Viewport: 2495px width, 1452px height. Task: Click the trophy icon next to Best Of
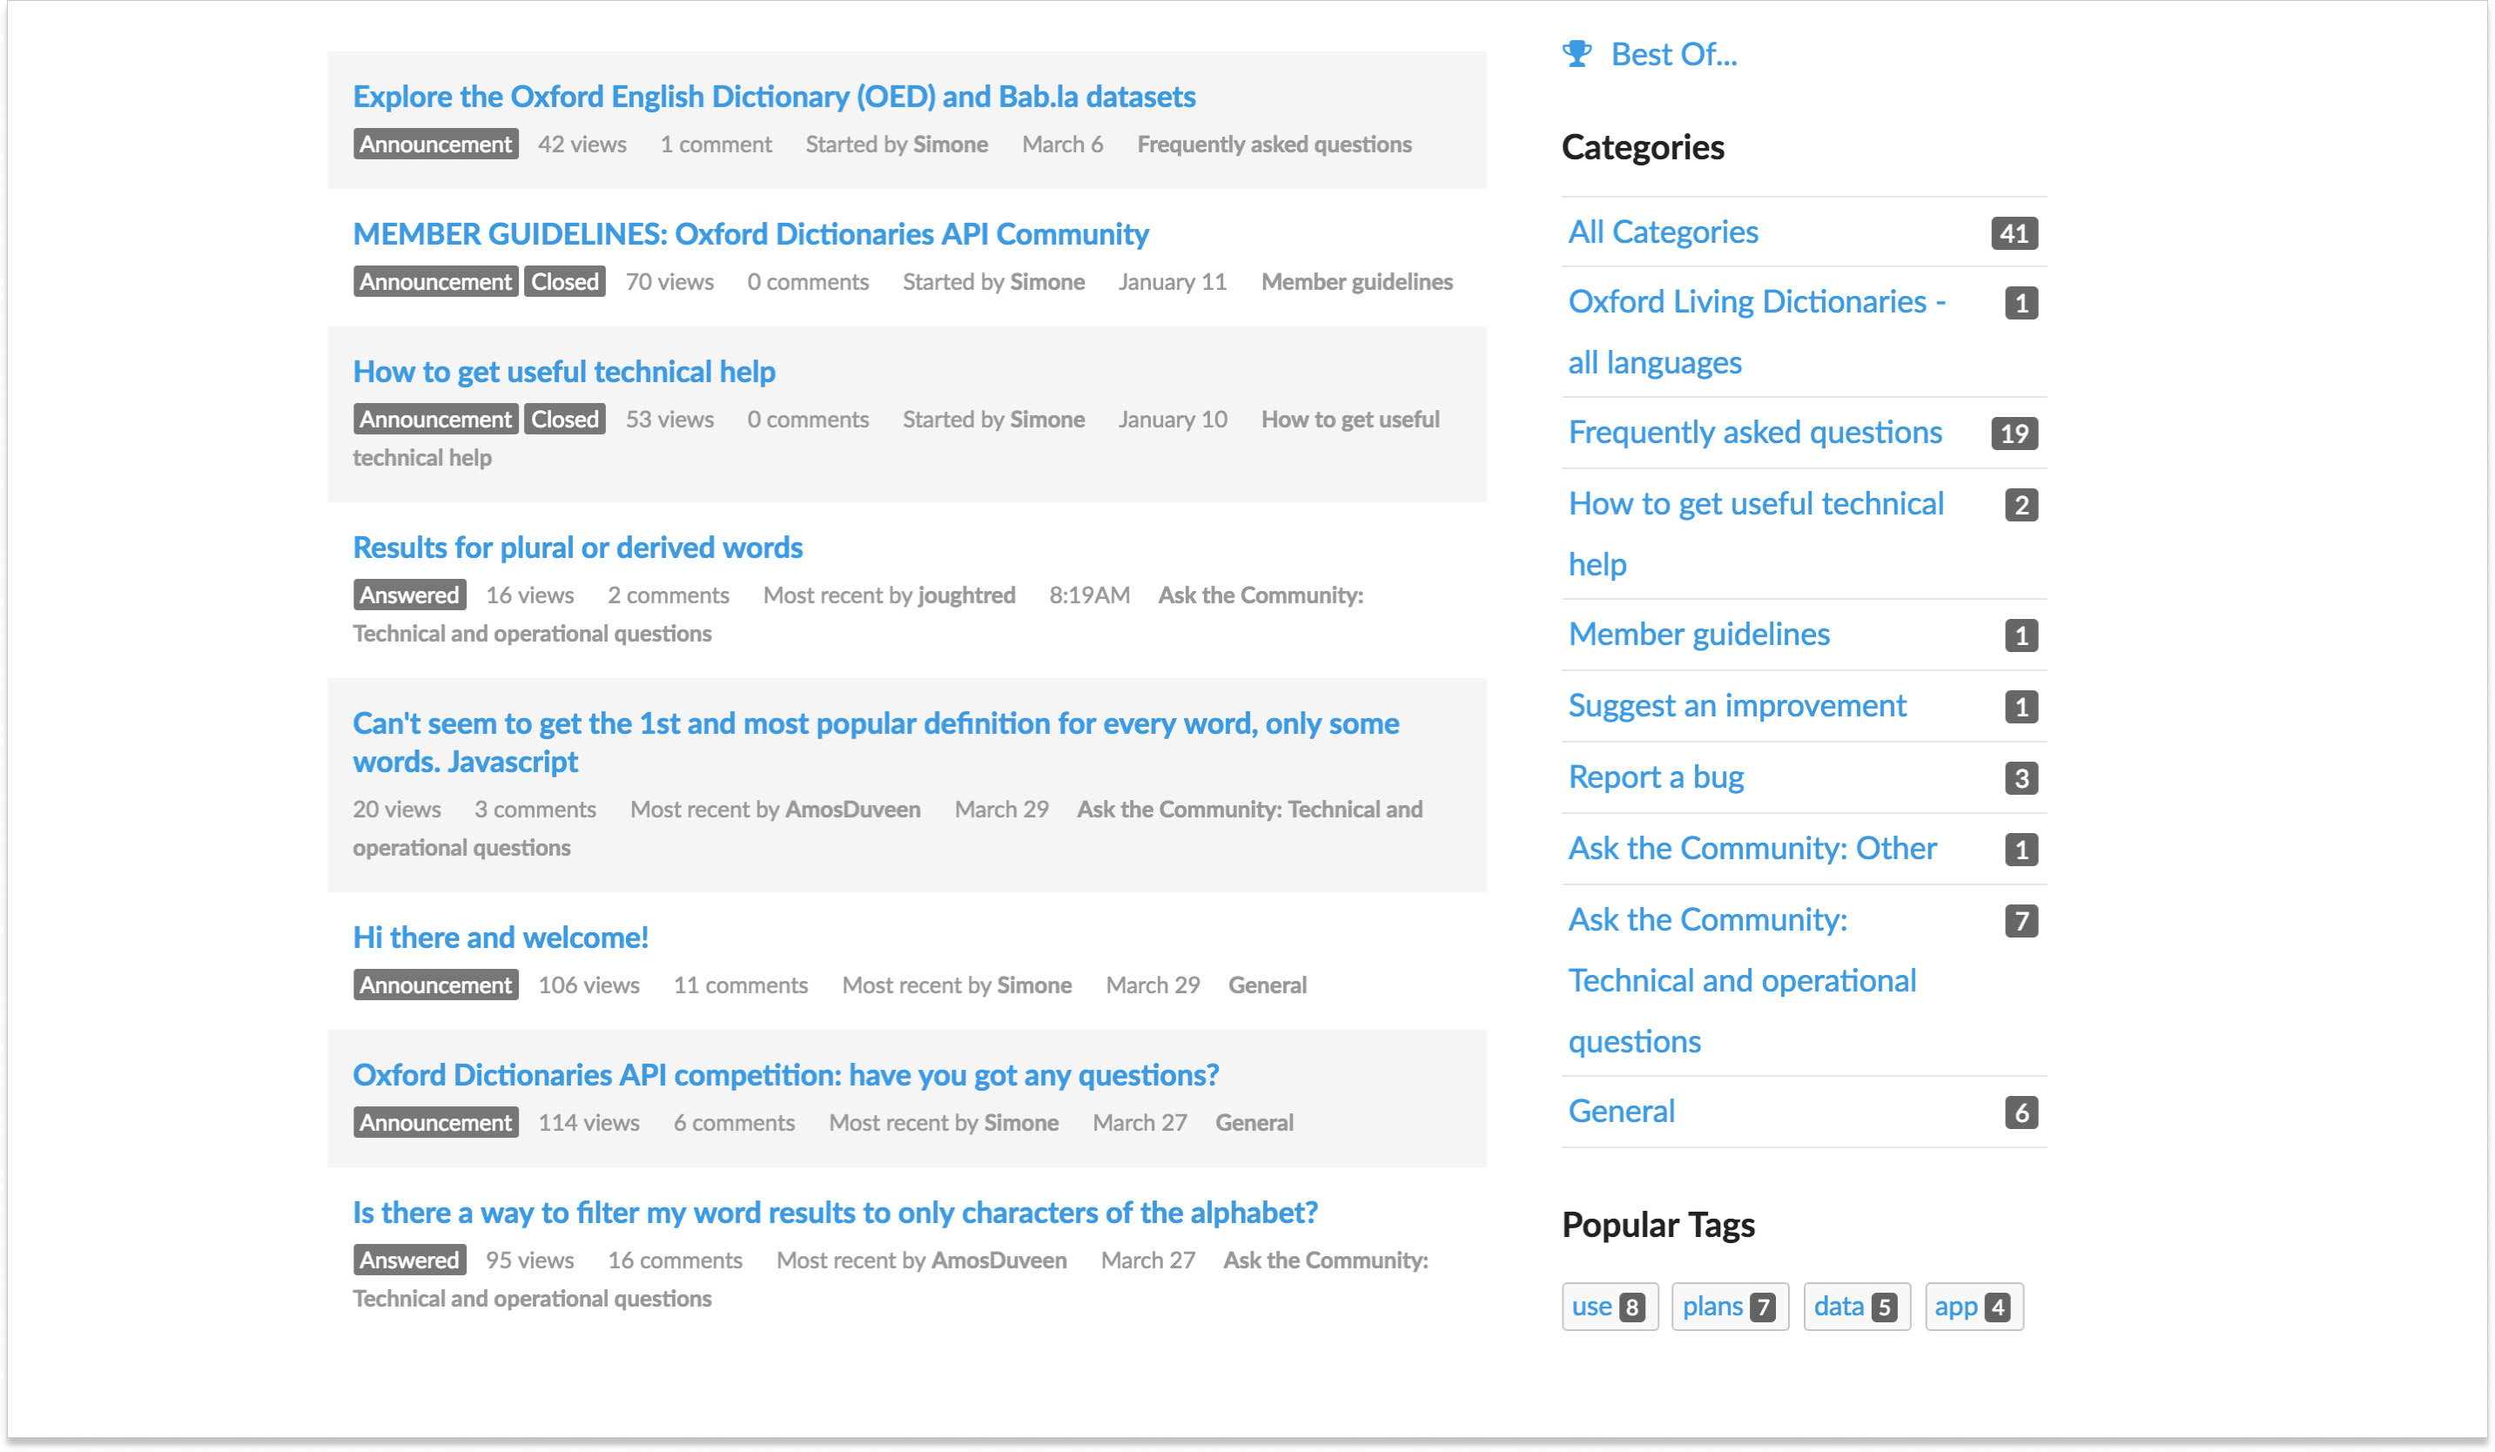[x=1578, y=53]
